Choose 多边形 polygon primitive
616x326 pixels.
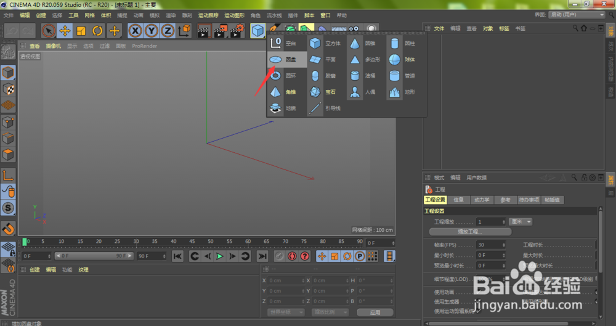[366, 59]
